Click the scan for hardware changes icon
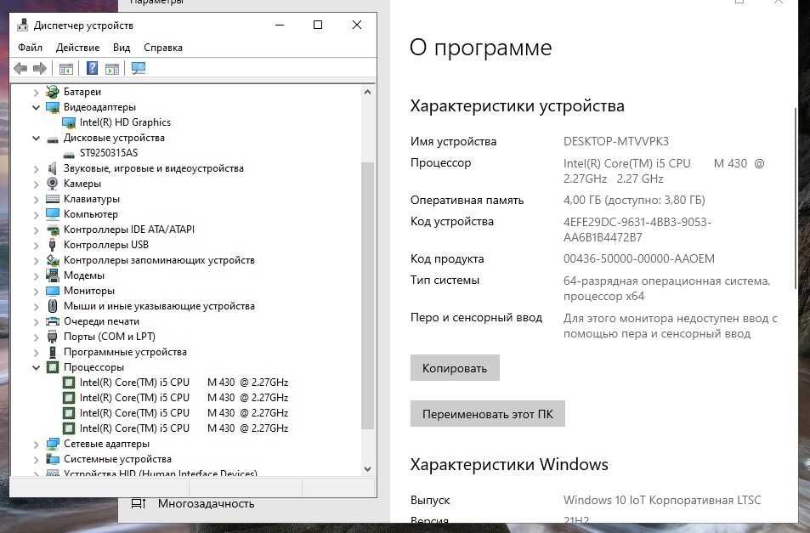810x533 pixels. tap(139, 68)
